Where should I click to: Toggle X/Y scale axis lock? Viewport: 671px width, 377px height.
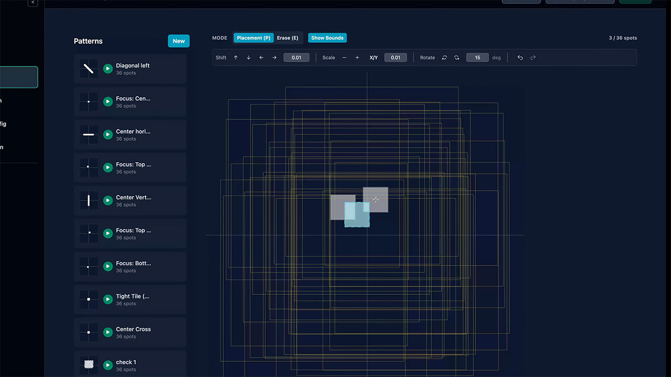coord(373,58)
